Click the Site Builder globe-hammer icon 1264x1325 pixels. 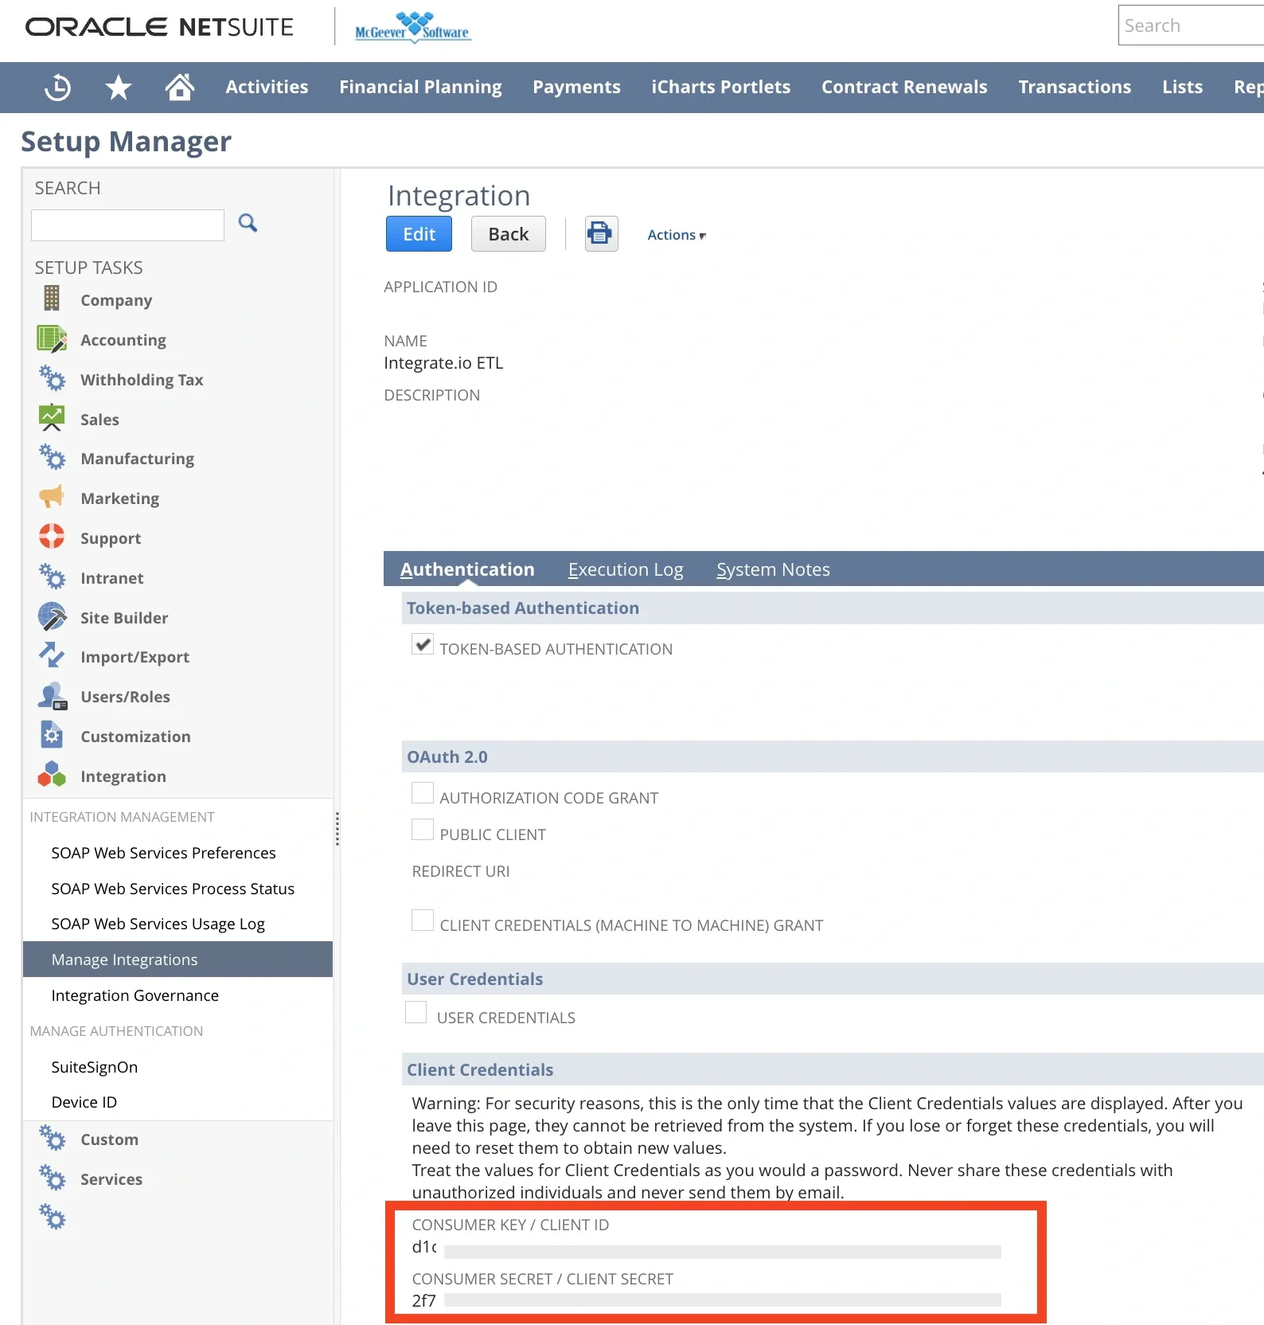[x=52, y=616]
